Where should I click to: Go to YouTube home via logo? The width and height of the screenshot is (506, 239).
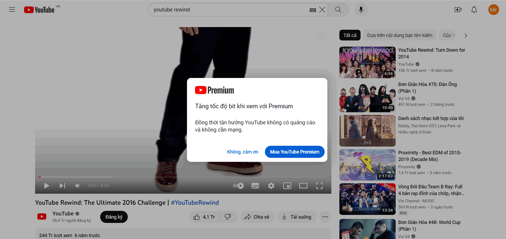(39, 10)
